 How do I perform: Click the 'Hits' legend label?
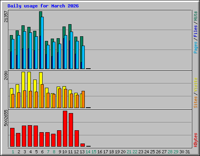pyautogui.click(x=196, y=16)
